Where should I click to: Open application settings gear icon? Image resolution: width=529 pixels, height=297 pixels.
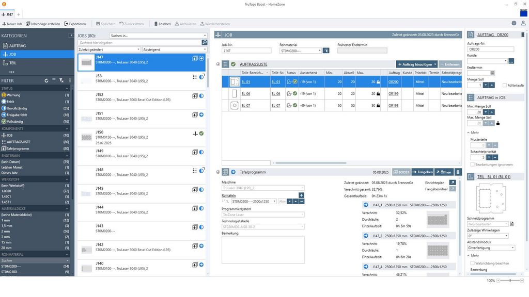514,23
